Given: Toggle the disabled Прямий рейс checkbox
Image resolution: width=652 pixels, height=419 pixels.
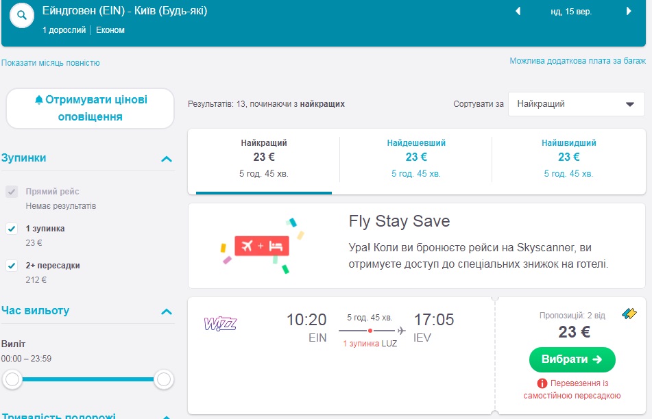Looking at the screenshot, I should (12, 192).
